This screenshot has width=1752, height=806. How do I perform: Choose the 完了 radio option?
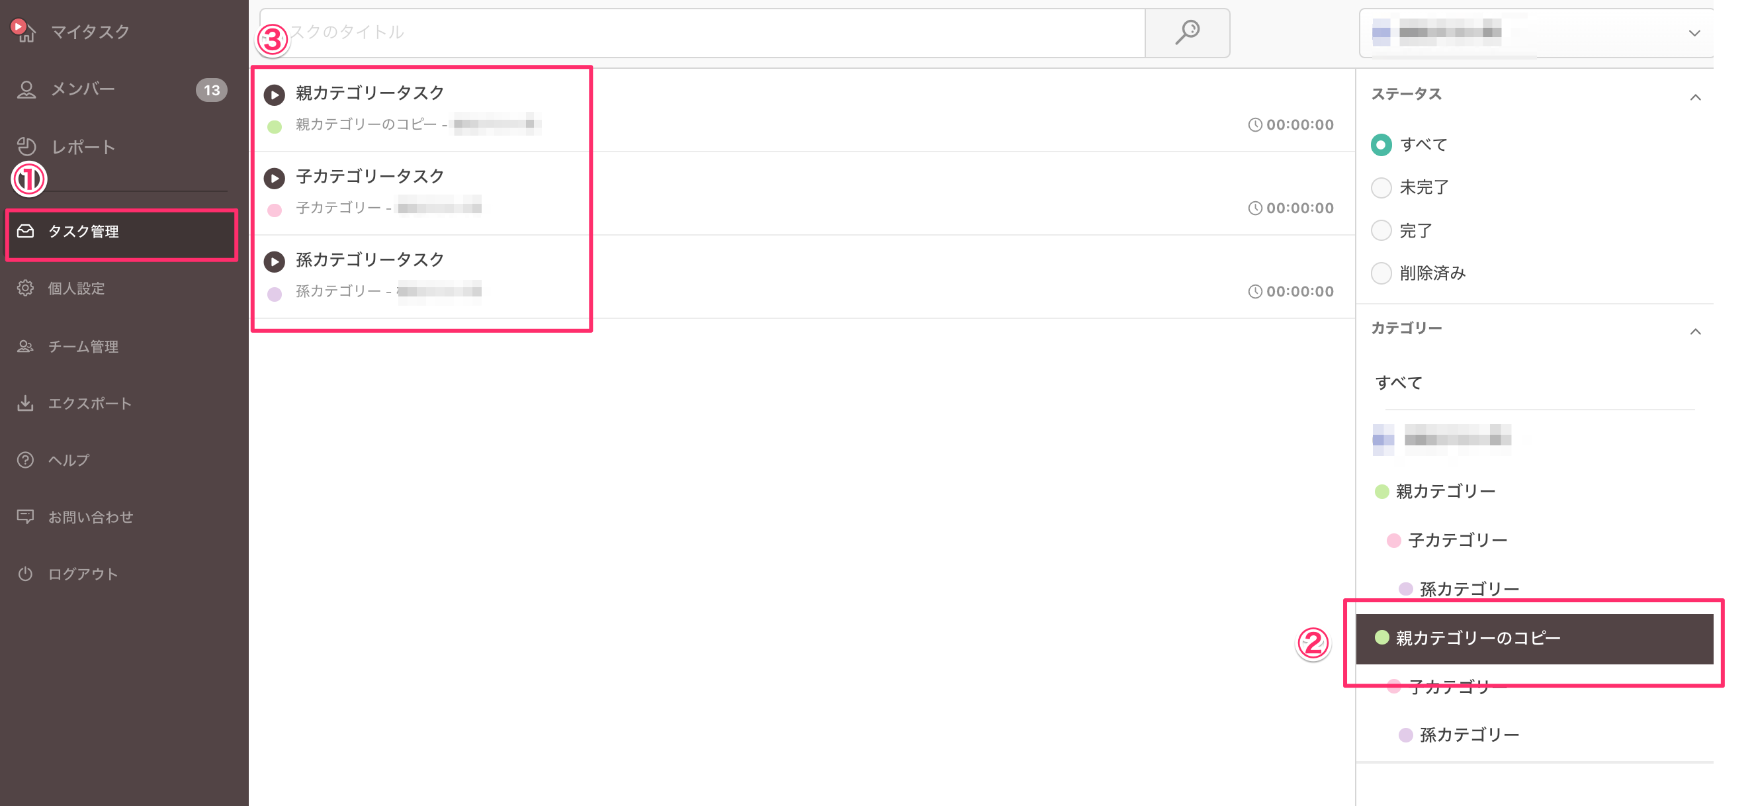point(1381,230)
